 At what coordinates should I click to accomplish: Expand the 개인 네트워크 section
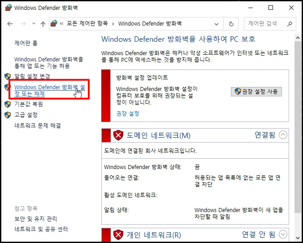click(x=283, y=234)
